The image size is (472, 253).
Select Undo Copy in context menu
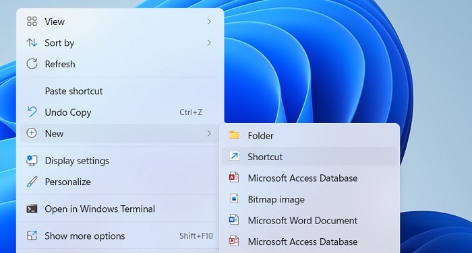120,112
